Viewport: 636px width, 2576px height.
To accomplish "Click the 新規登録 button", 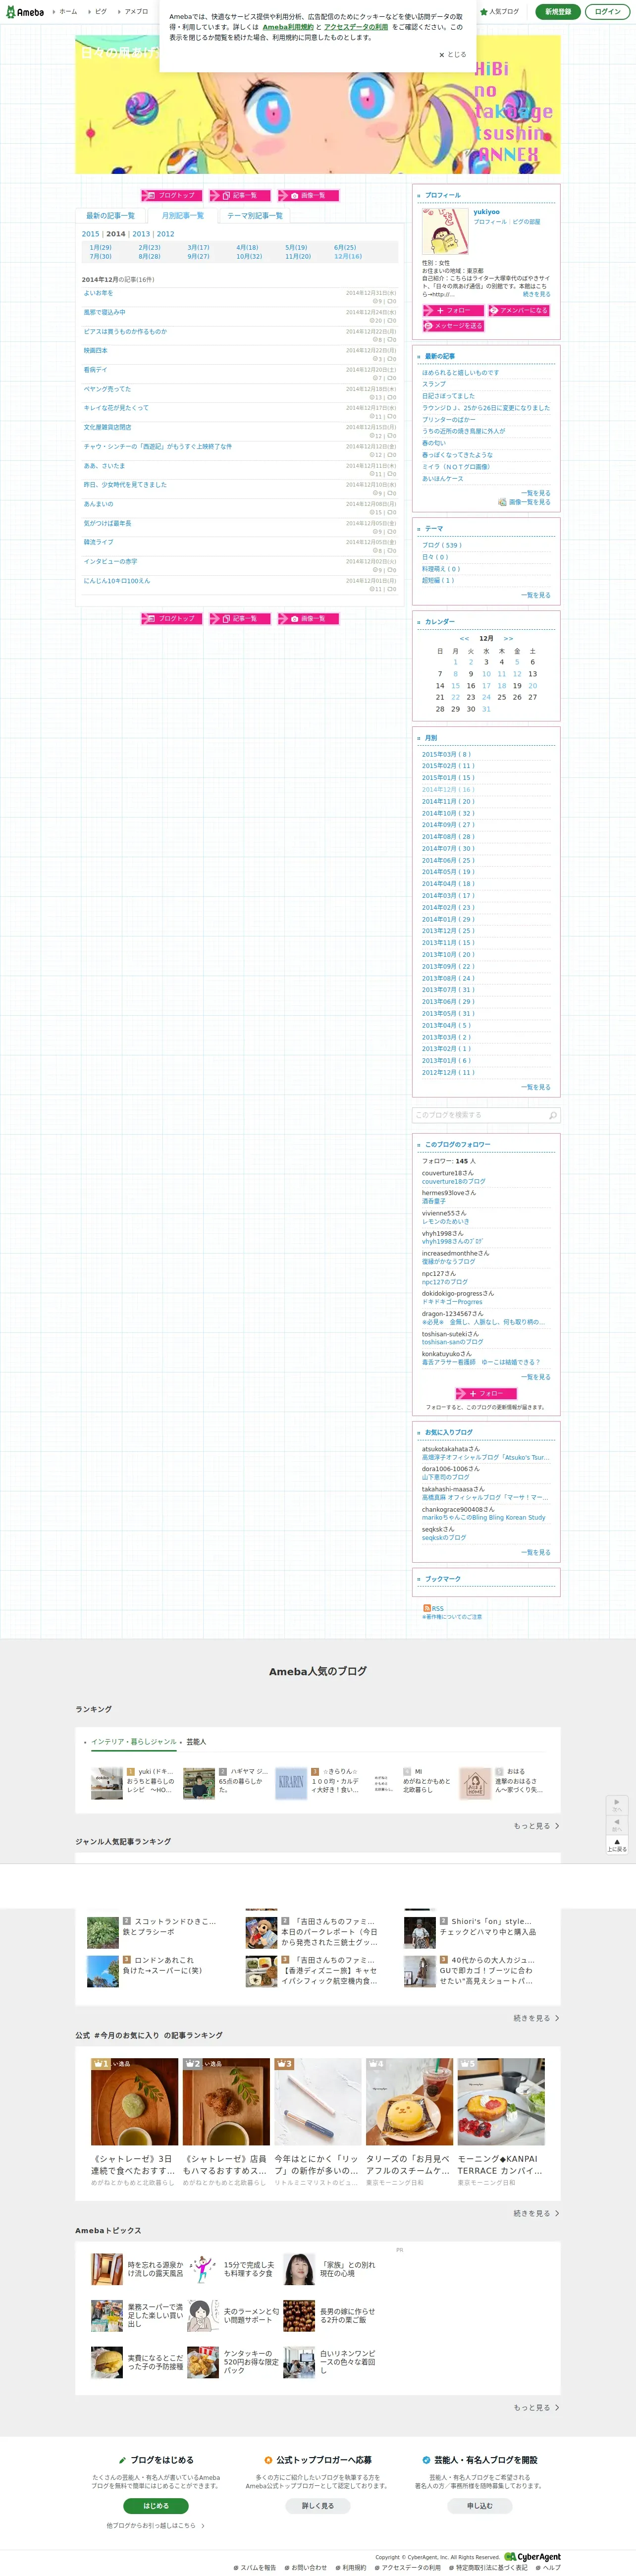I will [x=558, y=11].
